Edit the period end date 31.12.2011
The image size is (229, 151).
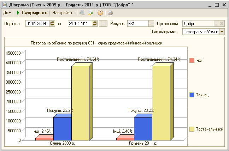(80, 24)
